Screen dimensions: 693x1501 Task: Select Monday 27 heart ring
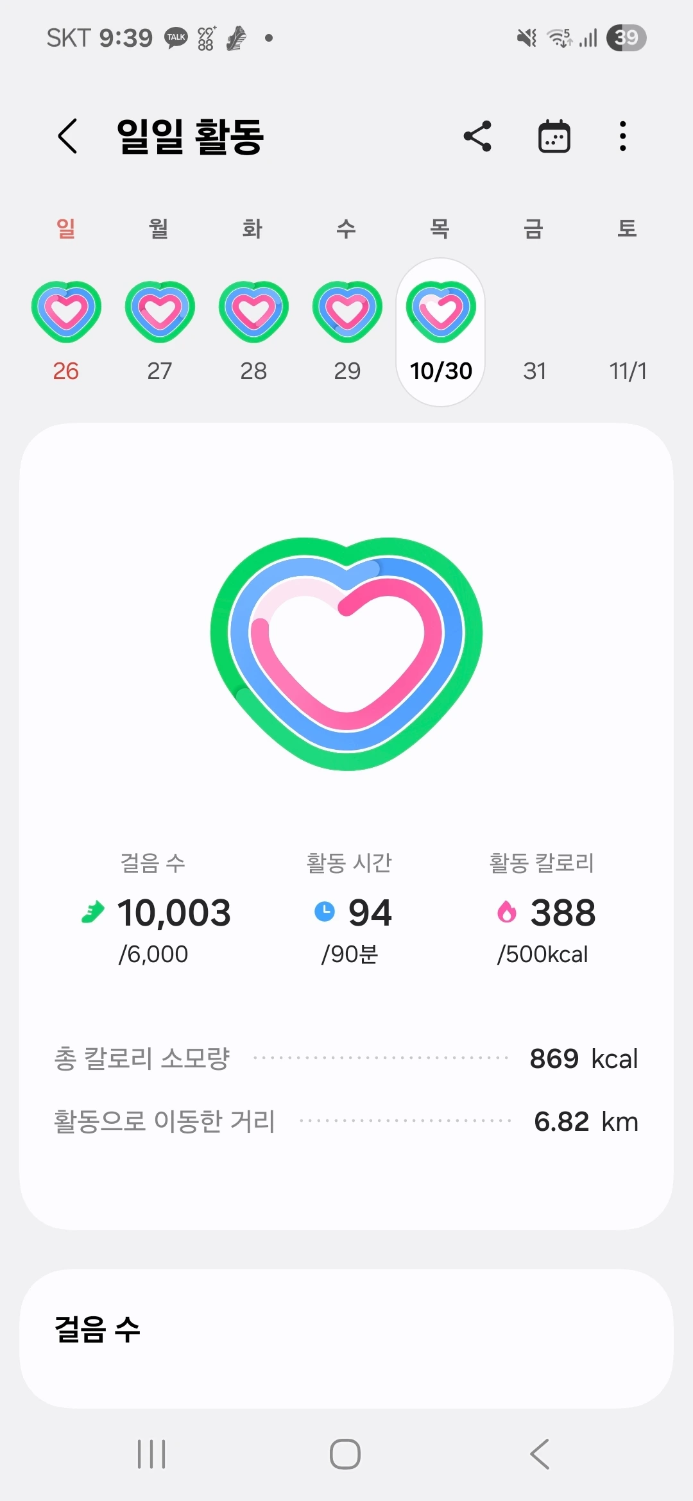click(x=160, y=311)
